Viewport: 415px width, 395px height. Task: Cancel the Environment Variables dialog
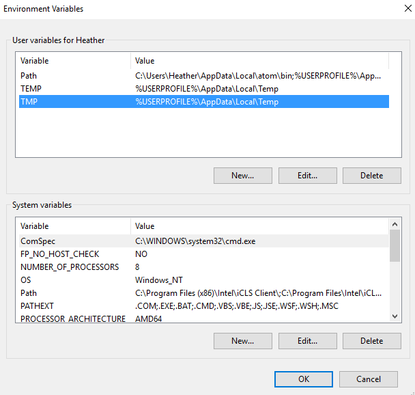coord(369,379)
